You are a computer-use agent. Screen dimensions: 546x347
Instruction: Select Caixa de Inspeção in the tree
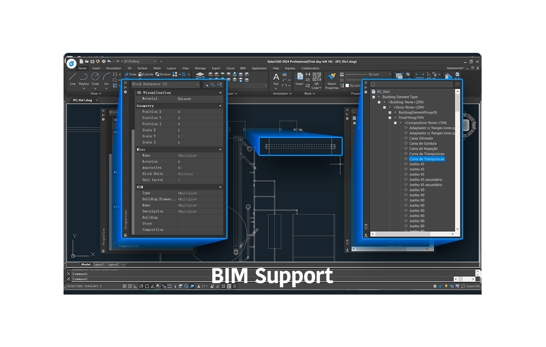coord(424,148)
